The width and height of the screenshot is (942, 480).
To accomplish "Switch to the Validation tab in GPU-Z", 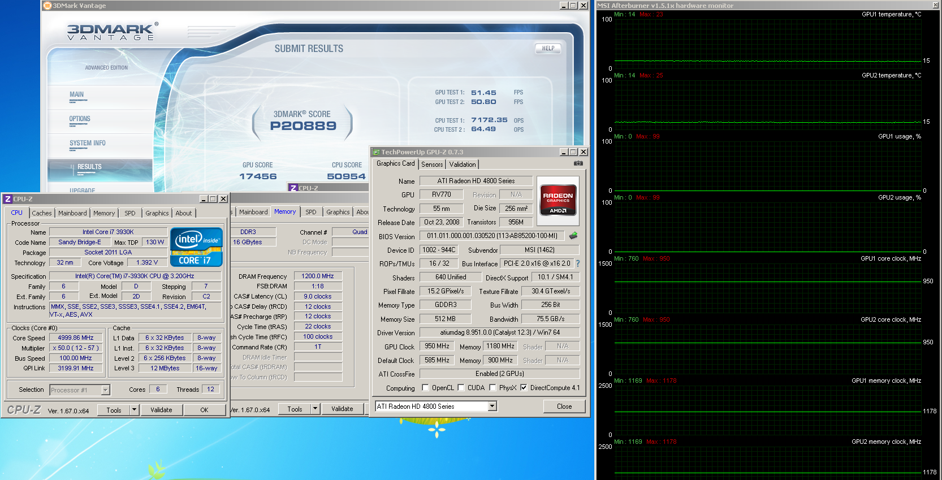I will coord(463,165).
